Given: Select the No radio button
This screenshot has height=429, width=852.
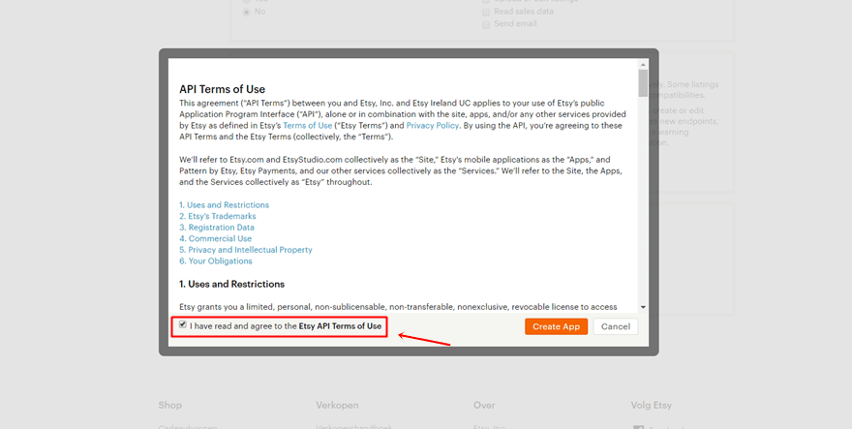Looking at the screenshot, I should [247, 12].
